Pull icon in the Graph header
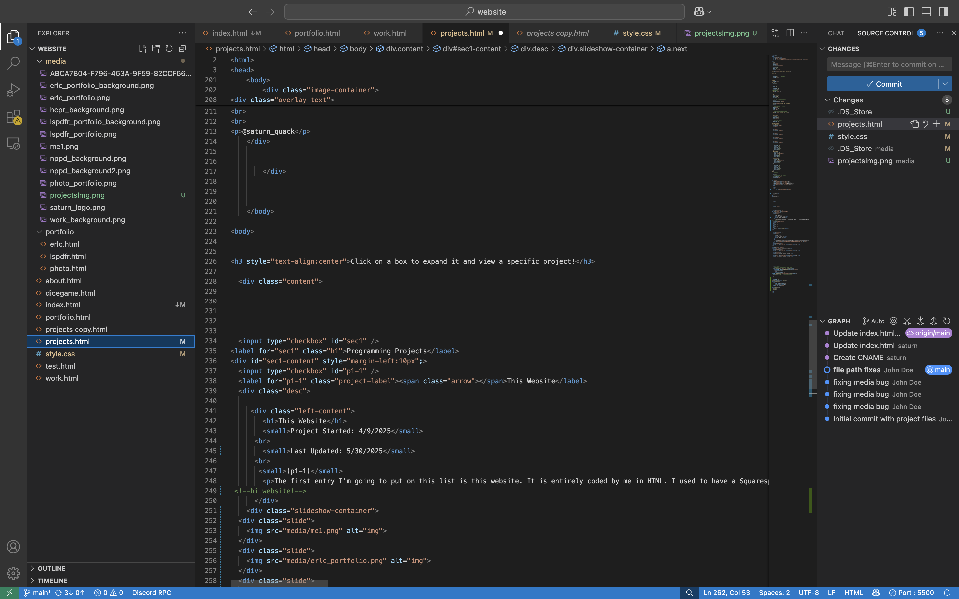This screenshot has width=959, height=599. (920, 321)
